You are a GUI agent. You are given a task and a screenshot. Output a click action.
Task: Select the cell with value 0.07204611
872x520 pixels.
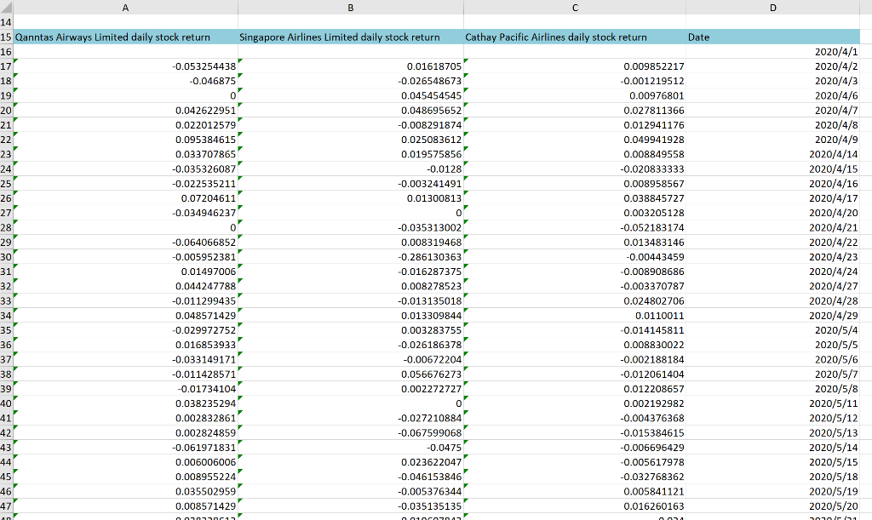pos(125,197)
